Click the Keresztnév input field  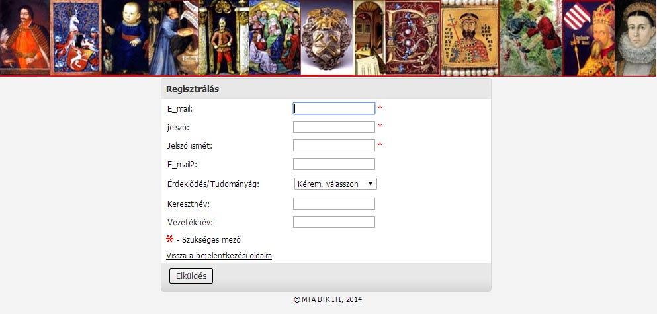coord(334,204)
